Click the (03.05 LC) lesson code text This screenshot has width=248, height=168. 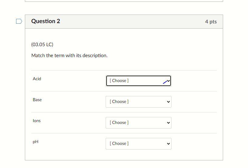[x=42, y=44]
